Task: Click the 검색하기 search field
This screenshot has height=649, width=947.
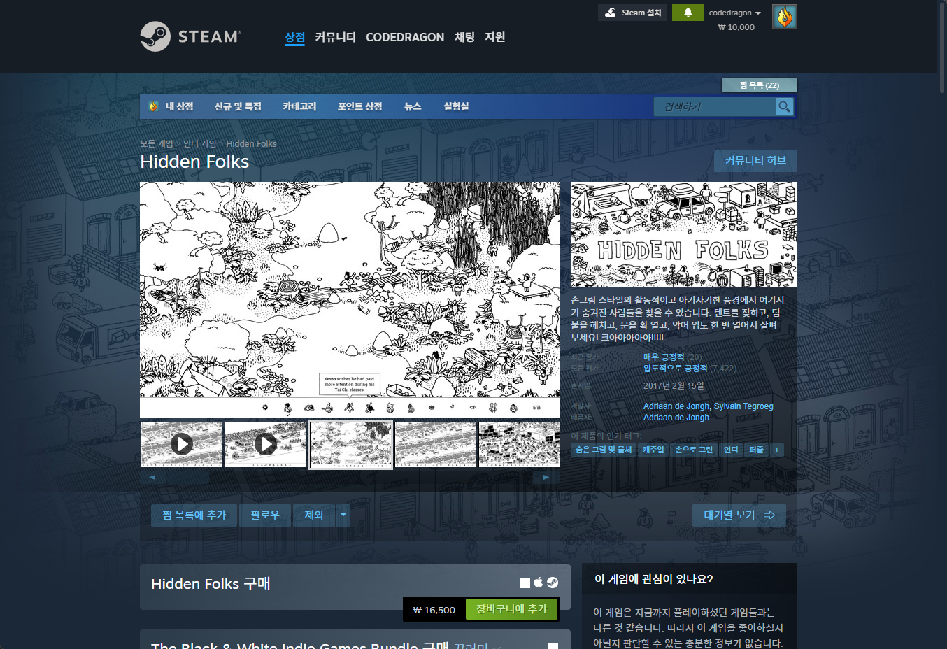Action: tap(715, 106)
